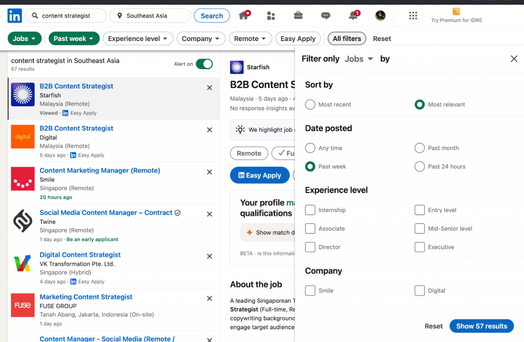This screenshot has width=524, height=342.
Task: Open the Jobs briefcase icon
Action: [298, 16]
